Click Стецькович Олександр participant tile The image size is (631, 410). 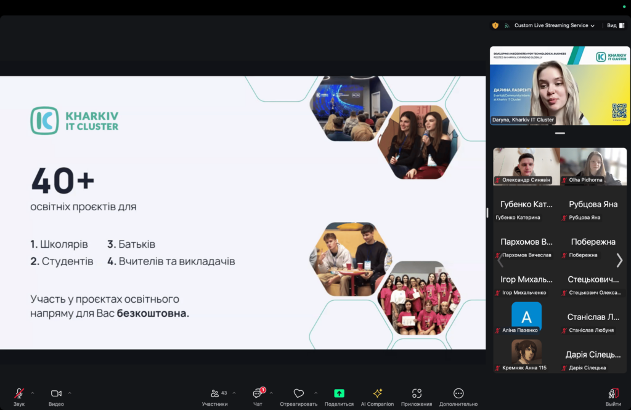[593, 279]
